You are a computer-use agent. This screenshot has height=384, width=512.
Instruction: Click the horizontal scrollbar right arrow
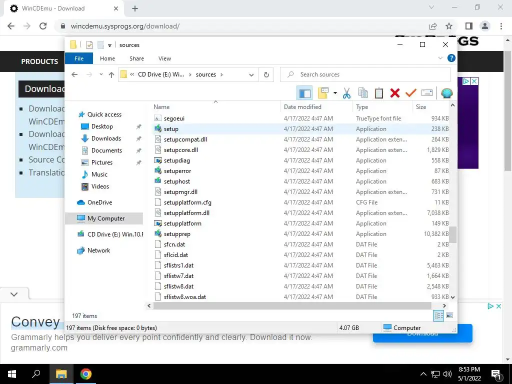coord(444,305)
